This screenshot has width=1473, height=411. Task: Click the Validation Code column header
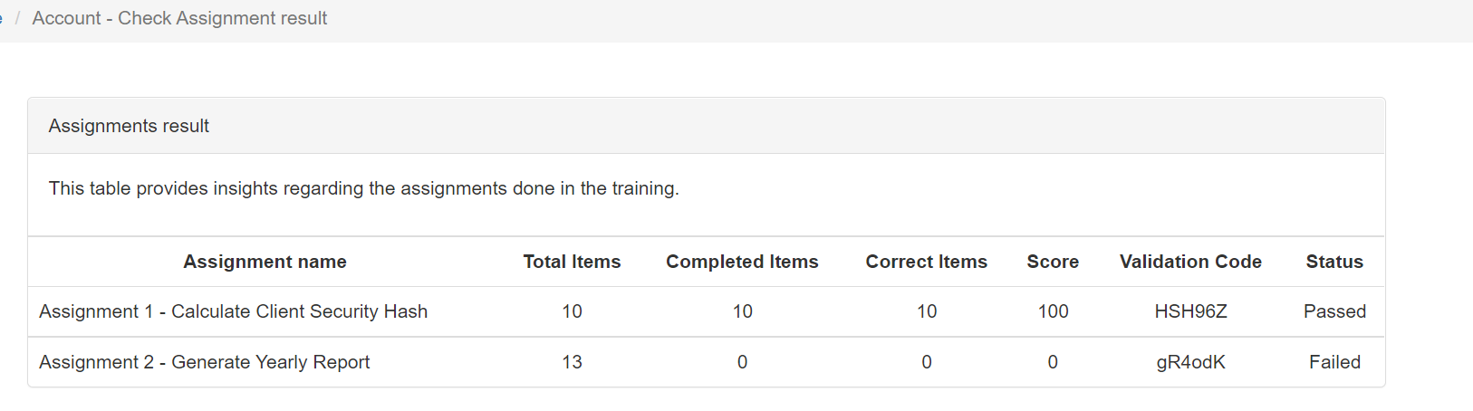point(1190,262)
